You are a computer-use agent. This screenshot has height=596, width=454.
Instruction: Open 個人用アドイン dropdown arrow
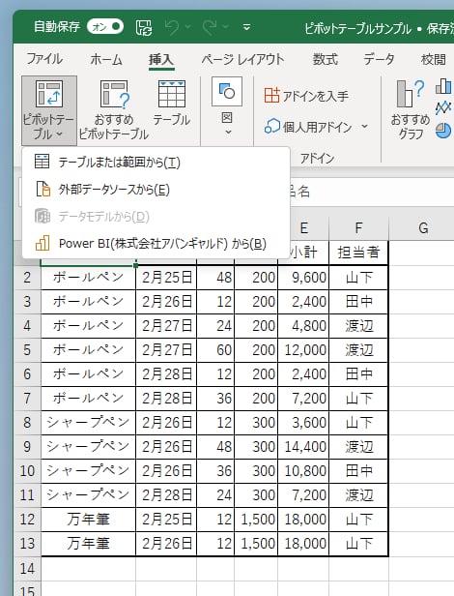364,126
